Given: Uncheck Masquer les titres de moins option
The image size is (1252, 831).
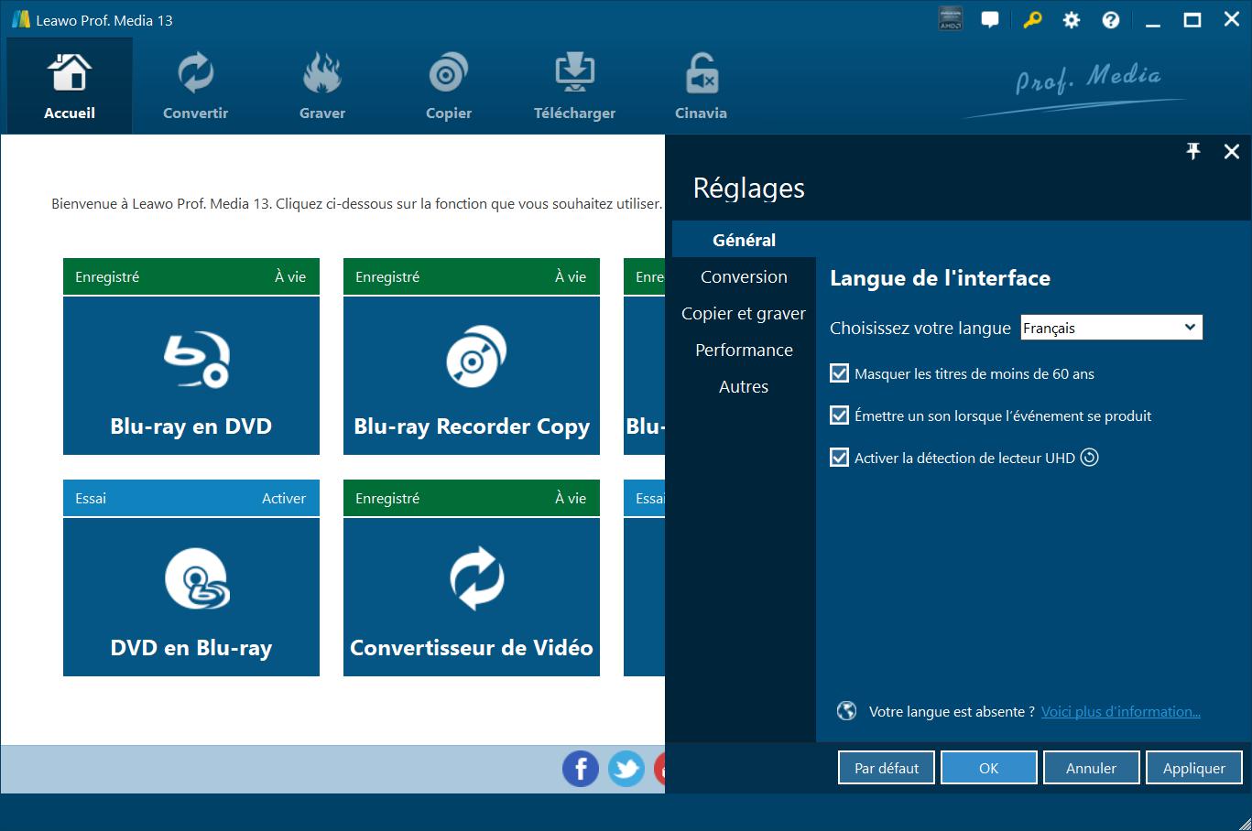Looking at the screenshot, I should 839,373.
